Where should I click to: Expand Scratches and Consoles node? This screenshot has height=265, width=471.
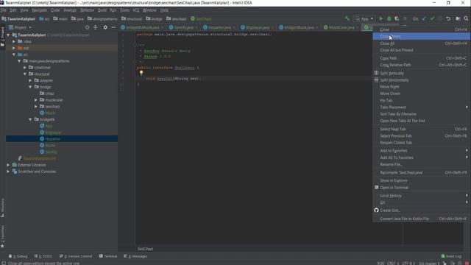(8, 172)
